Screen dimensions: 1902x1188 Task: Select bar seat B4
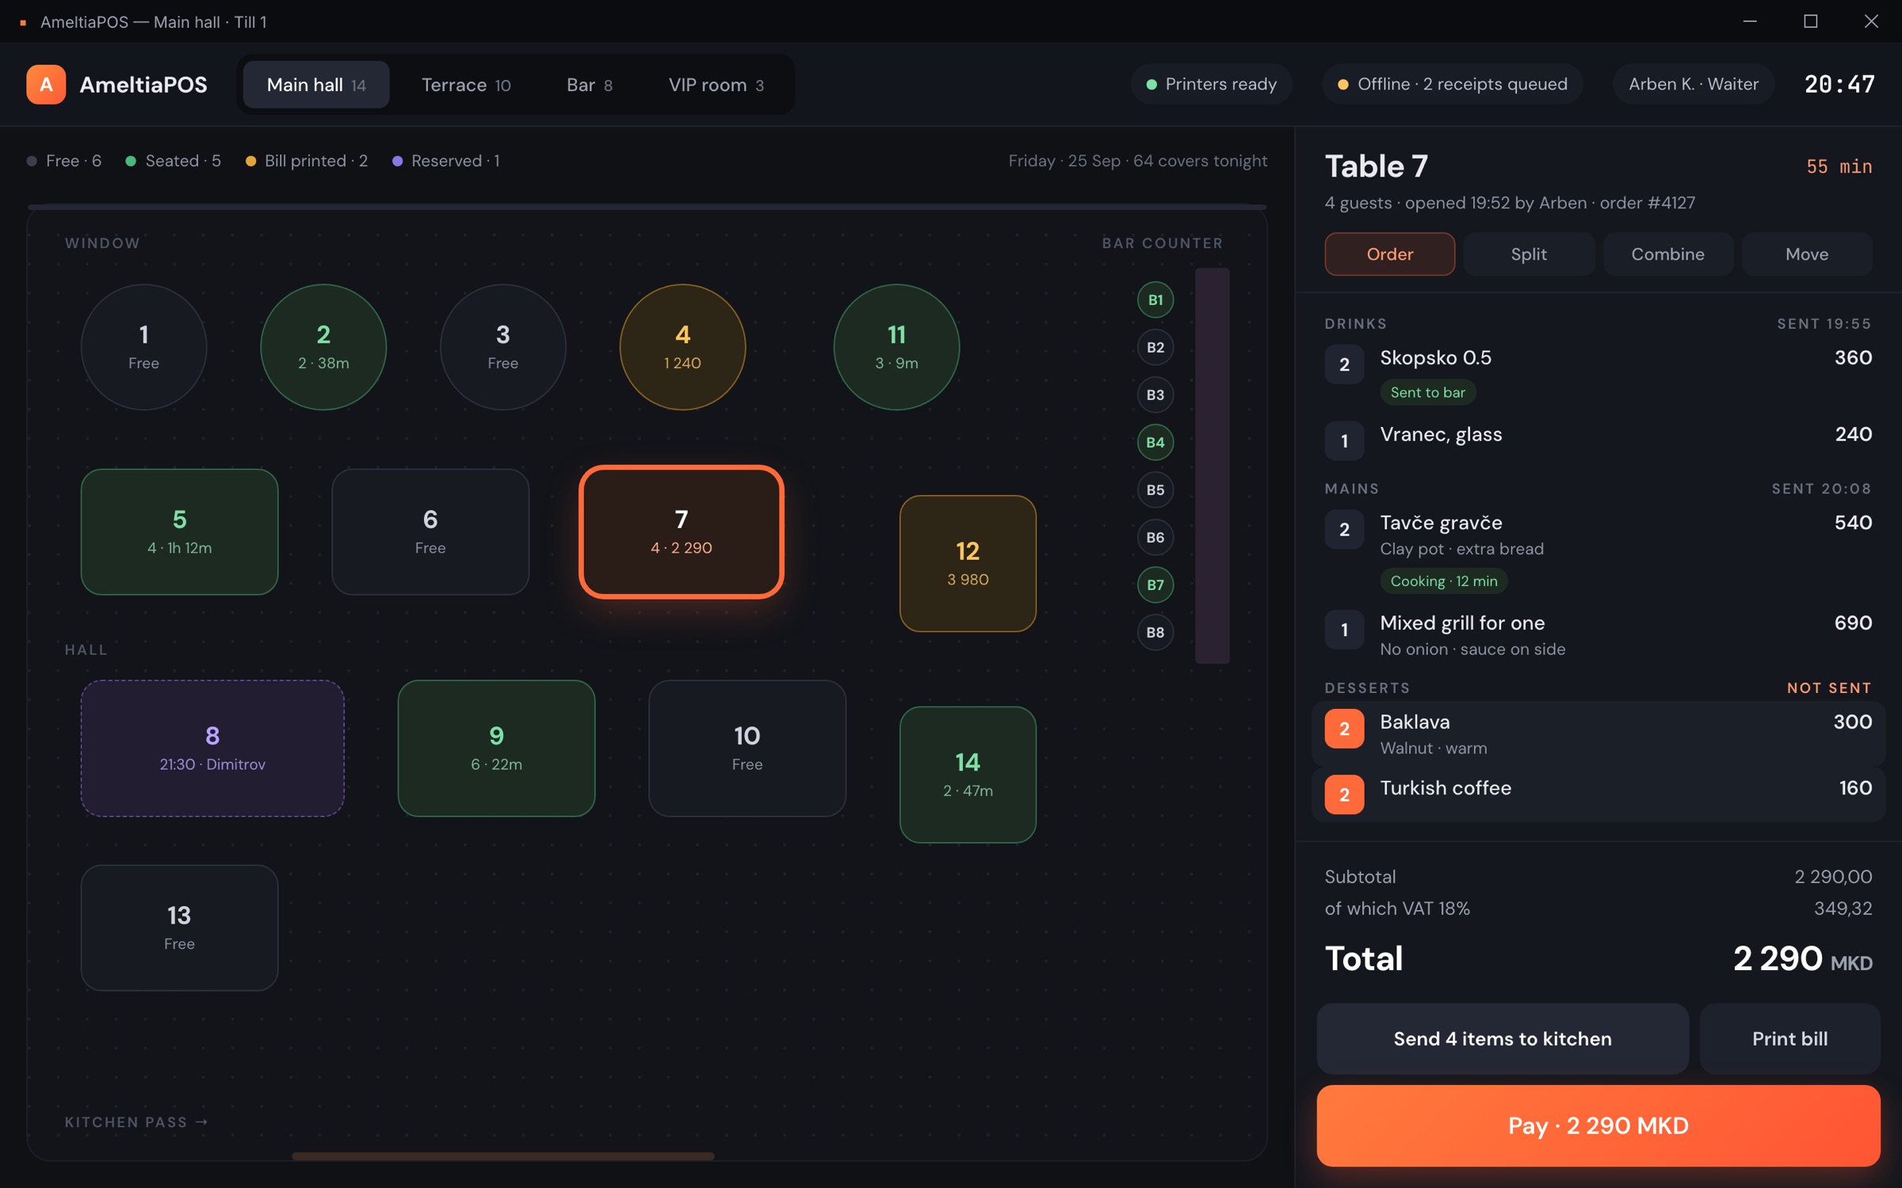(x=1155, y=442)
